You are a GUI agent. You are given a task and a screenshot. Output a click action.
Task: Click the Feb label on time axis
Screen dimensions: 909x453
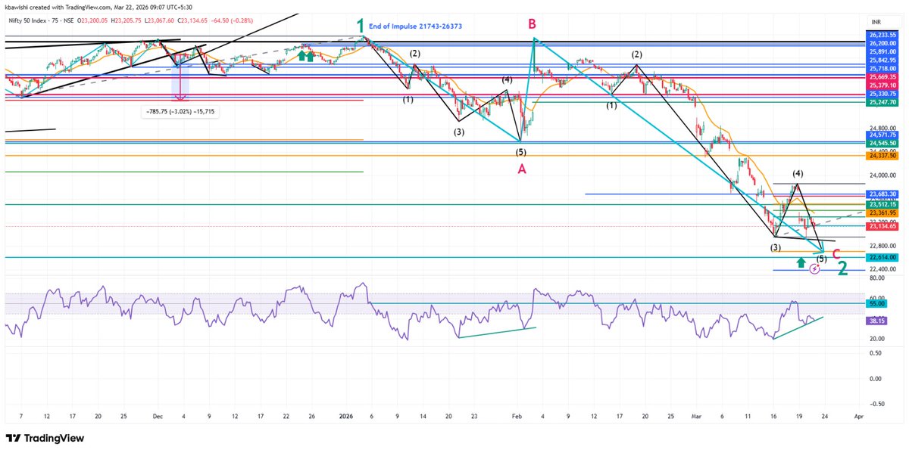coord(517,416)
